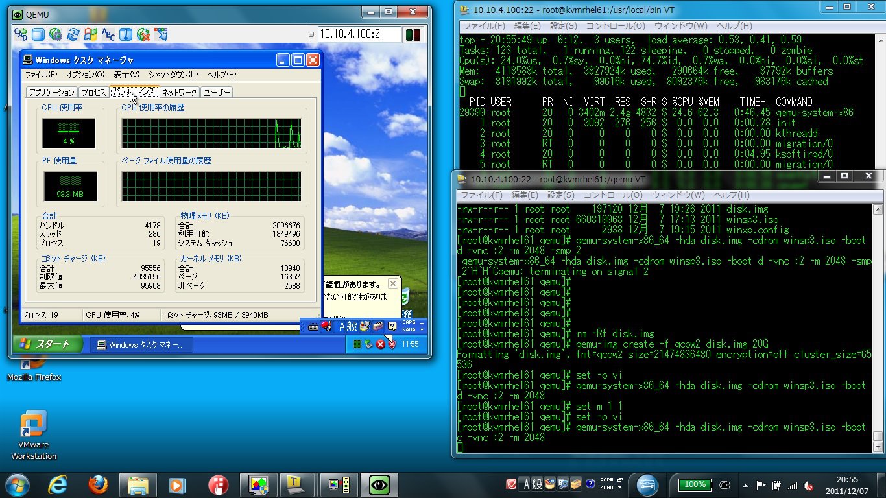Click the XP スタート button
886x498 pixels.
click(48, 344)
